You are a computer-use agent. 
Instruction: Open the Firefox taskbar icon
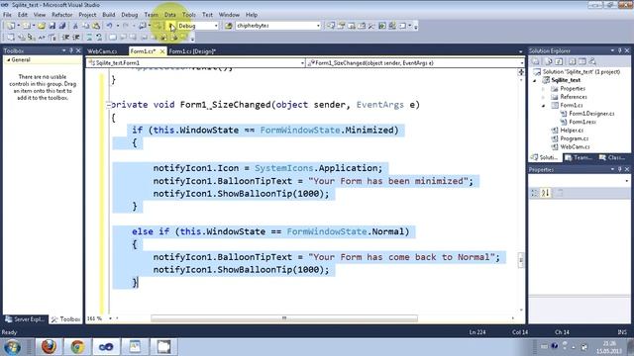click(x=50, y=347)
